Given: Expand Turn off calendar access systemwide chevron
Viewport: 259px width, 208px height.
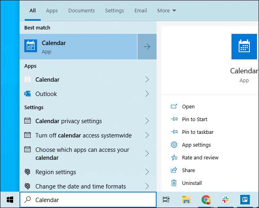Looking at the screenshot, I should 147,135.
